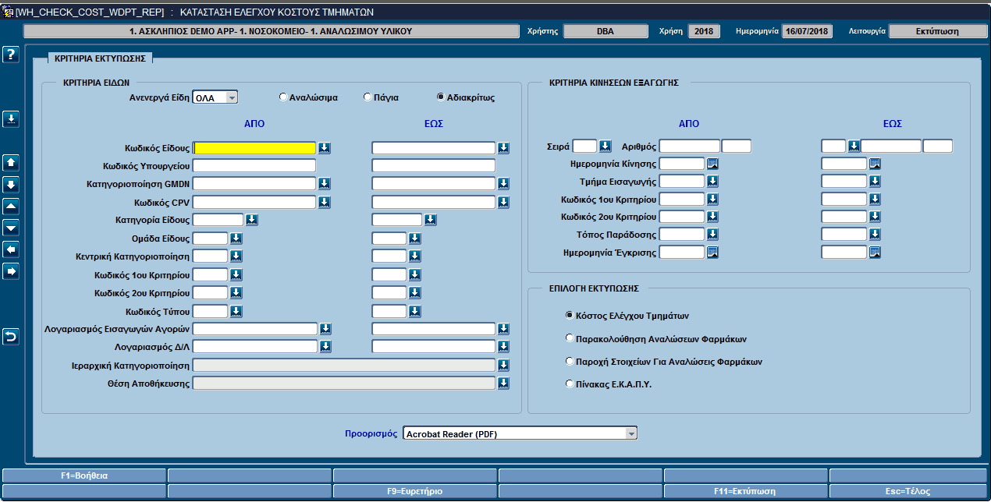This screenshot has width=991, height=502.
Task: Click the Χρήση 2018 field in header
Action: point(704,32)
